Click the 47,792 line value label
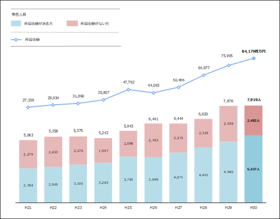Screen dimensions: 280x219 point(129,82)
